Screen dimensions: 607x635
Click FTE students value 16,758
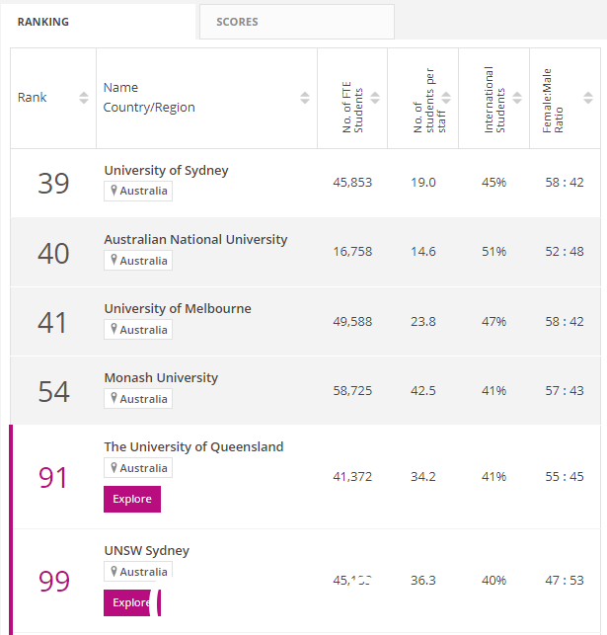(x=352, y=252)
